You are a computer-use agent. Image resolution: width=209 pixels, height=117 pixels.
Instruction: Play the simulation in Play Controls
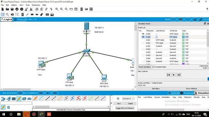[174, 75]
